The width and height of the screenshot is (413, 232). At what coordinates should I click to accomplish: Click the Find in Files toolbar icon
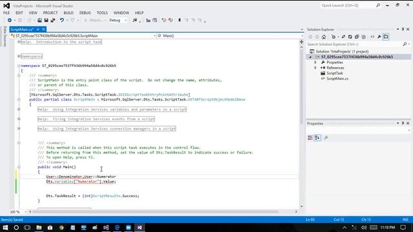tap(135, 20)
